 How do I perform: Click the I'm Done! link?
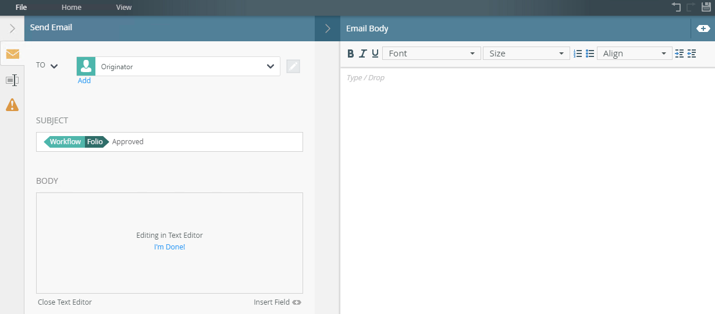pyautogui.click(x=169, y=247)
